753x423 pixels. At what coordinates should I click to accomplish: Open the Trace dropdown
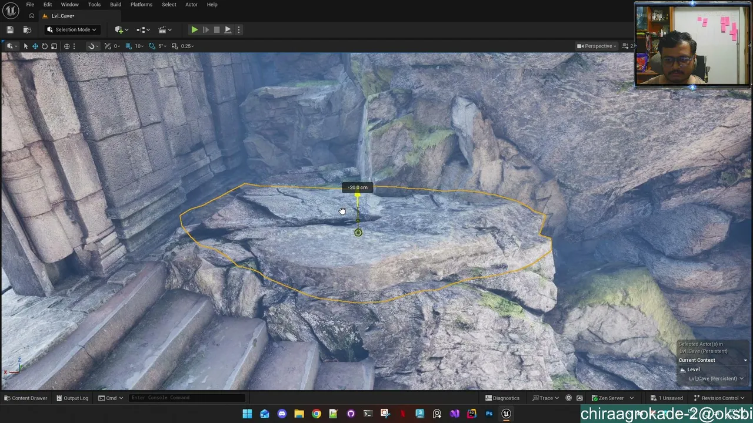[547, 398]
